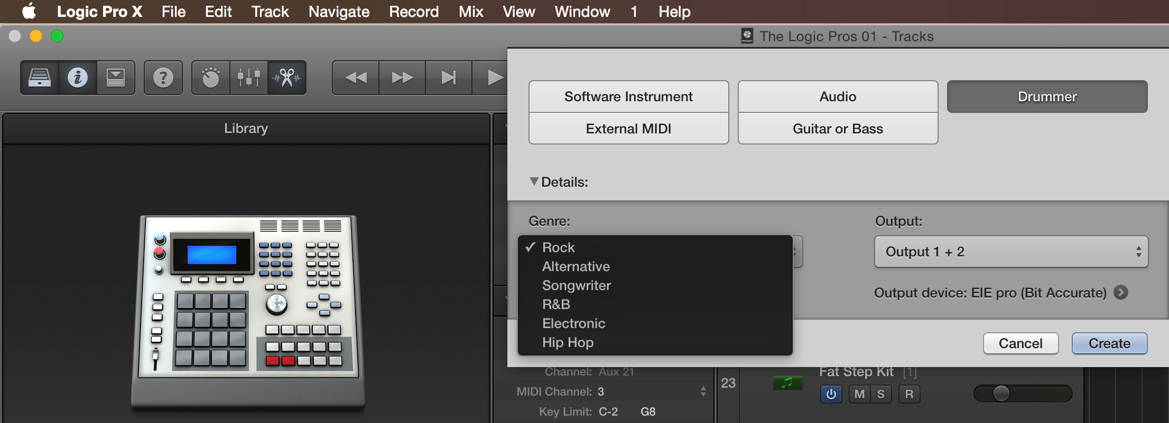Toggle power button on Fat Step Kit
The image size is (1169, 423).
pos(831,394)
